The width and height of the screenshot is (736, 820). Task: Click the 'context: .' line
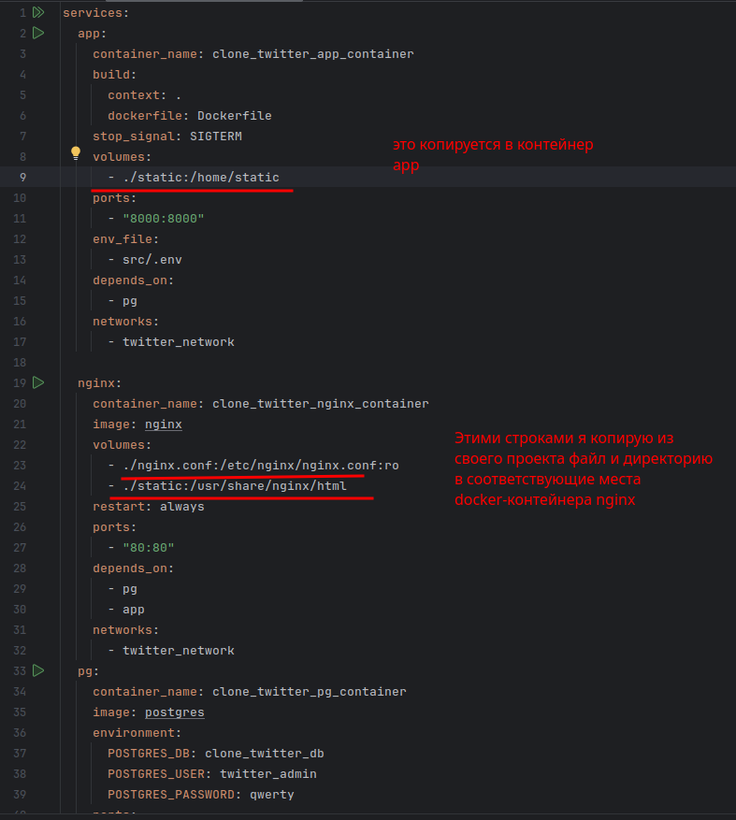(144, 95)
